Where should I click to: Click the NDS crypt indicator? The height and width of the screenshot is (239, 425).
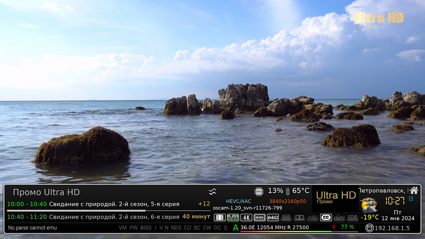[176, 228]
